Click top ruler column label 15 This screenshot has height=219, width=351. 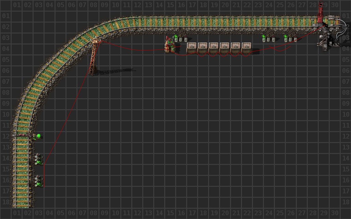[170, 5]
